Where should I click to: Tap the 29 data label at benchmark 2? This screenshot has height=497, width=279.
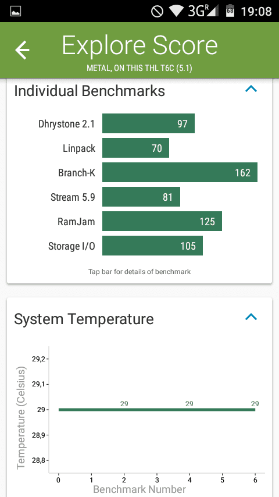click(x=124, y=403)
